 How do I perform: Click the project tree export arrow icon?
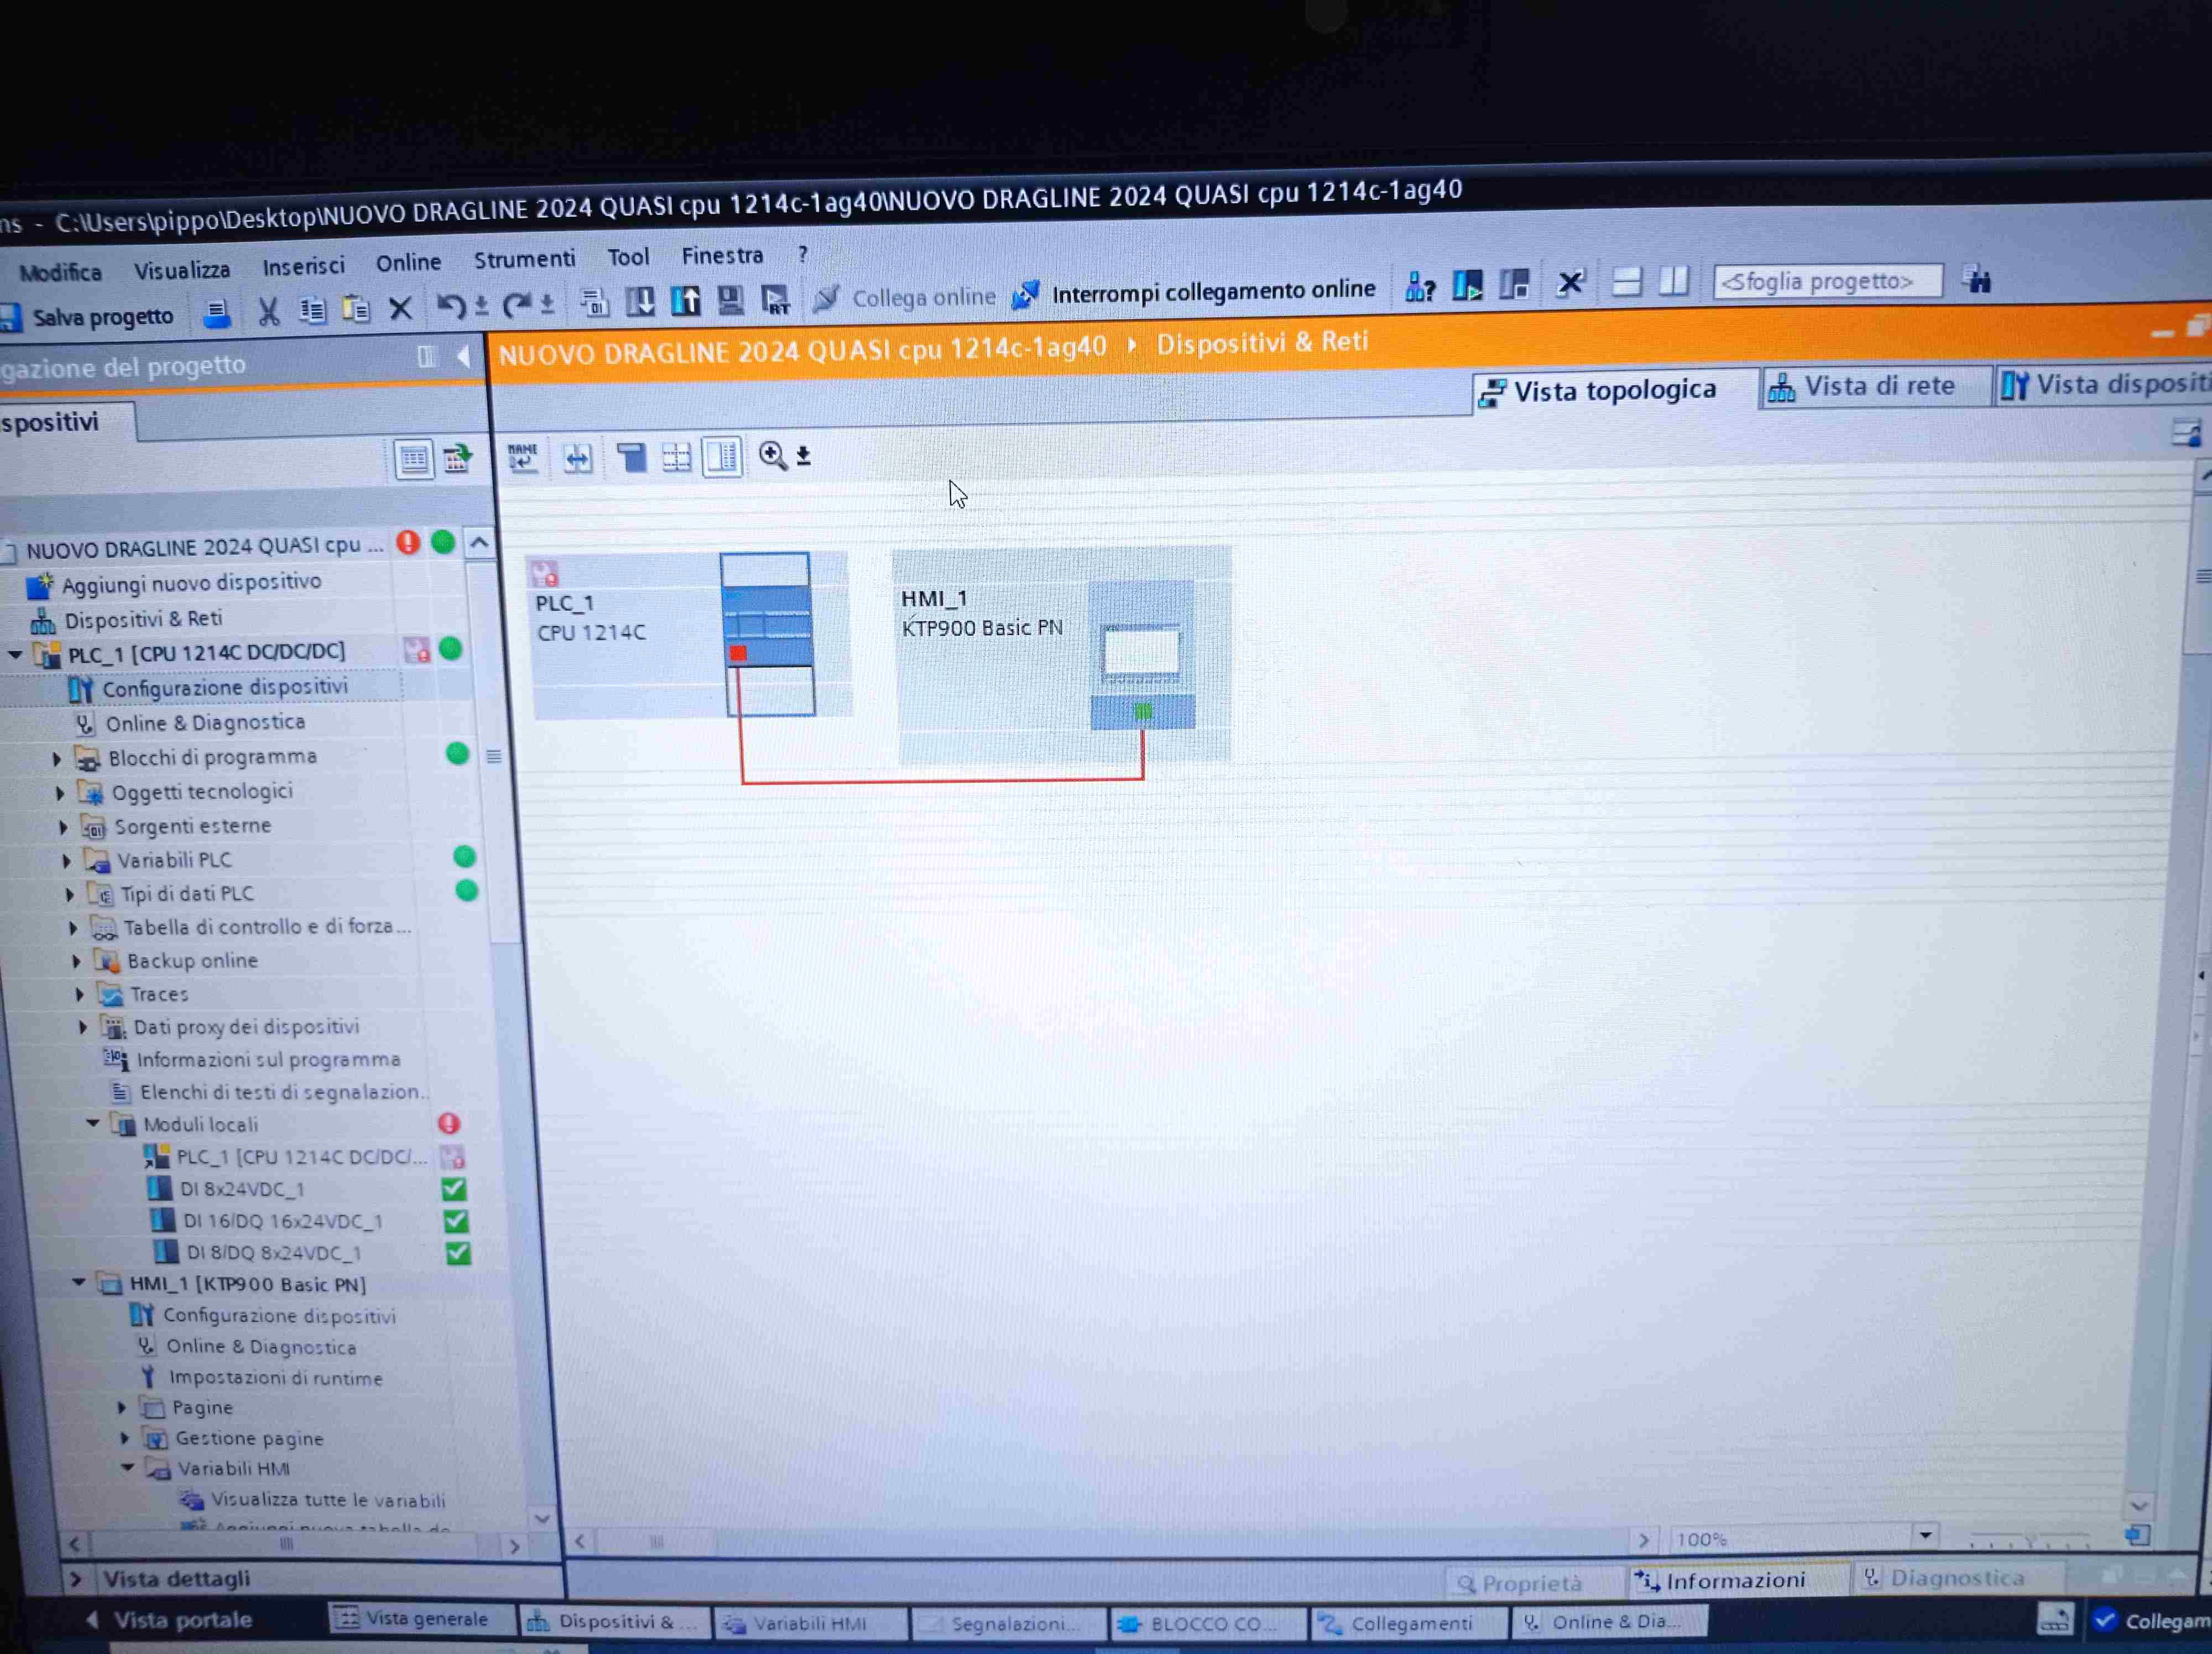coord(458,459)
